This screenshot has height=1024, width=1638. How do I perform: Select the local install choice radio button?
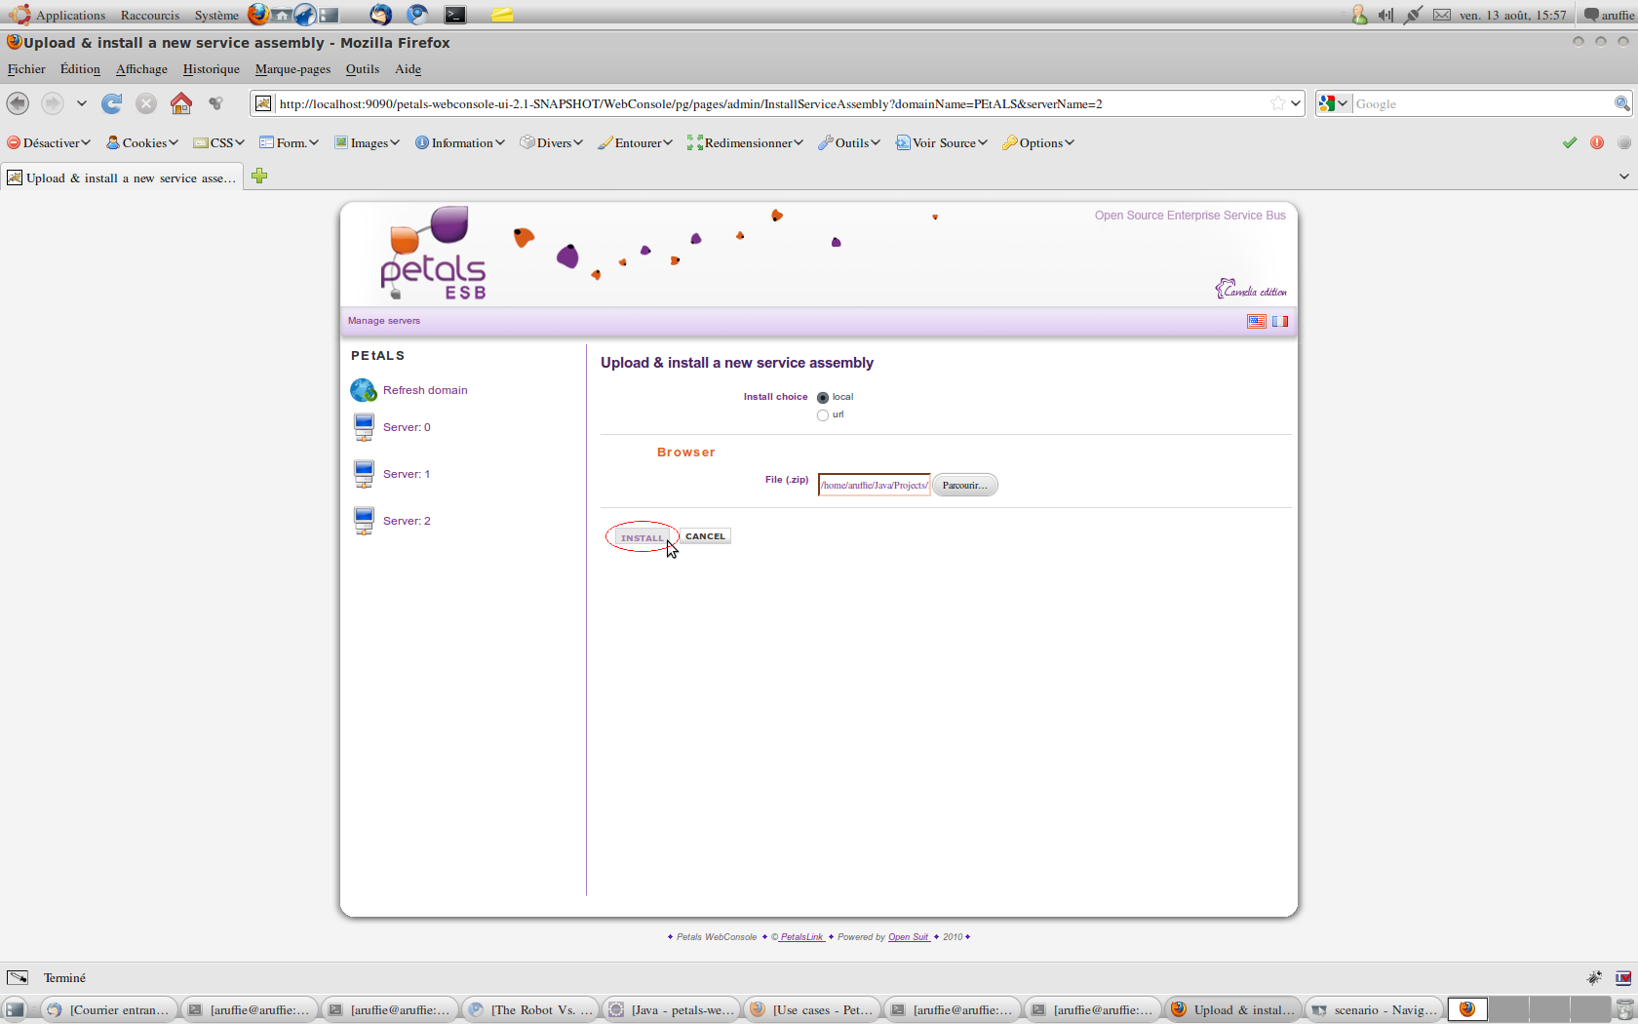(823, 398)
